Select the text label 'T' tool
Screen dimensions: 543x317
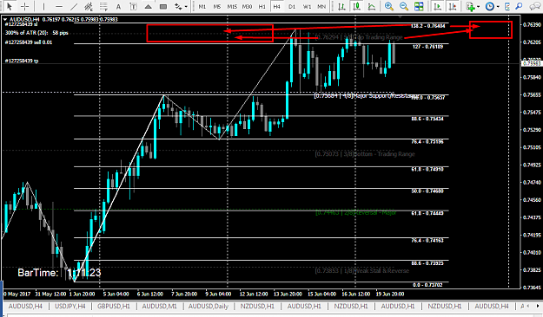point(133,6)
